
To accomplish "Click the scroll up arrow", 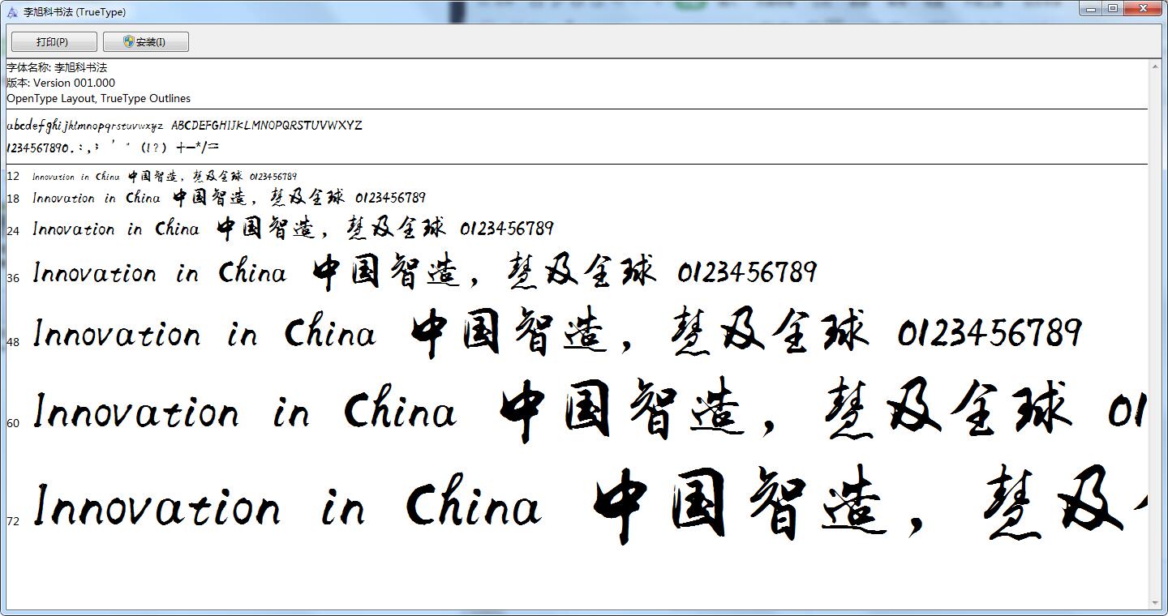I will pyautogui.click(x=1156, y=66).
